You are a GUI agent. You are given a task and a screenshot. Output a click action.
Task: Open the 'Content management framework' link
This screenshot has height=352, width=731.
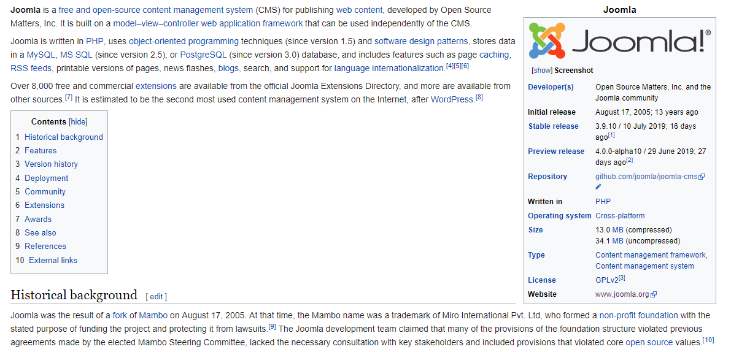pyautogui.click(x=651, y=254)
